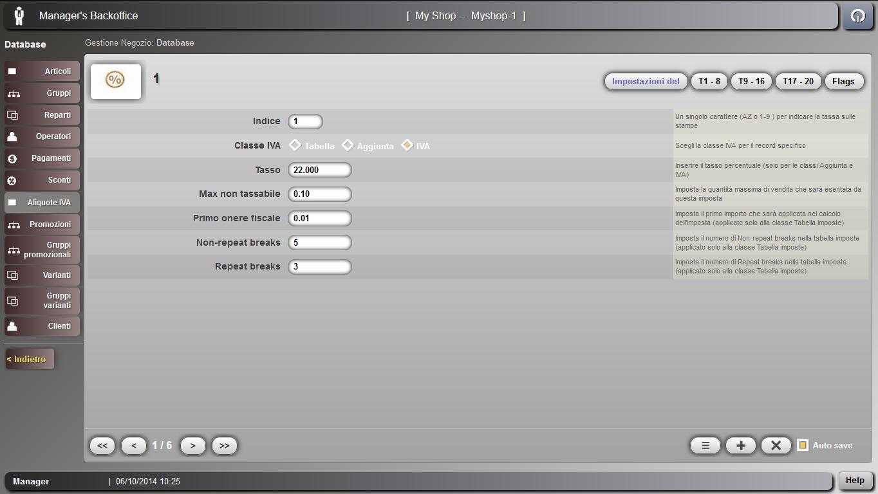Switch to Impostazioni del tab
The image size is (878, 494).
click(646, 81)
